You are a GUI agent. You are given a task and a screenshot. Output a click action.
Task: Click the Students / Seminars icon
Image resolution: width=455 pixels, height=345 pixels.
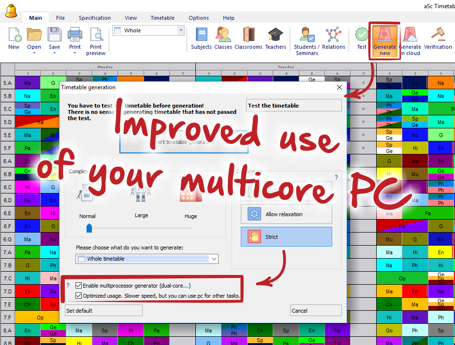(x=307, y=35)
